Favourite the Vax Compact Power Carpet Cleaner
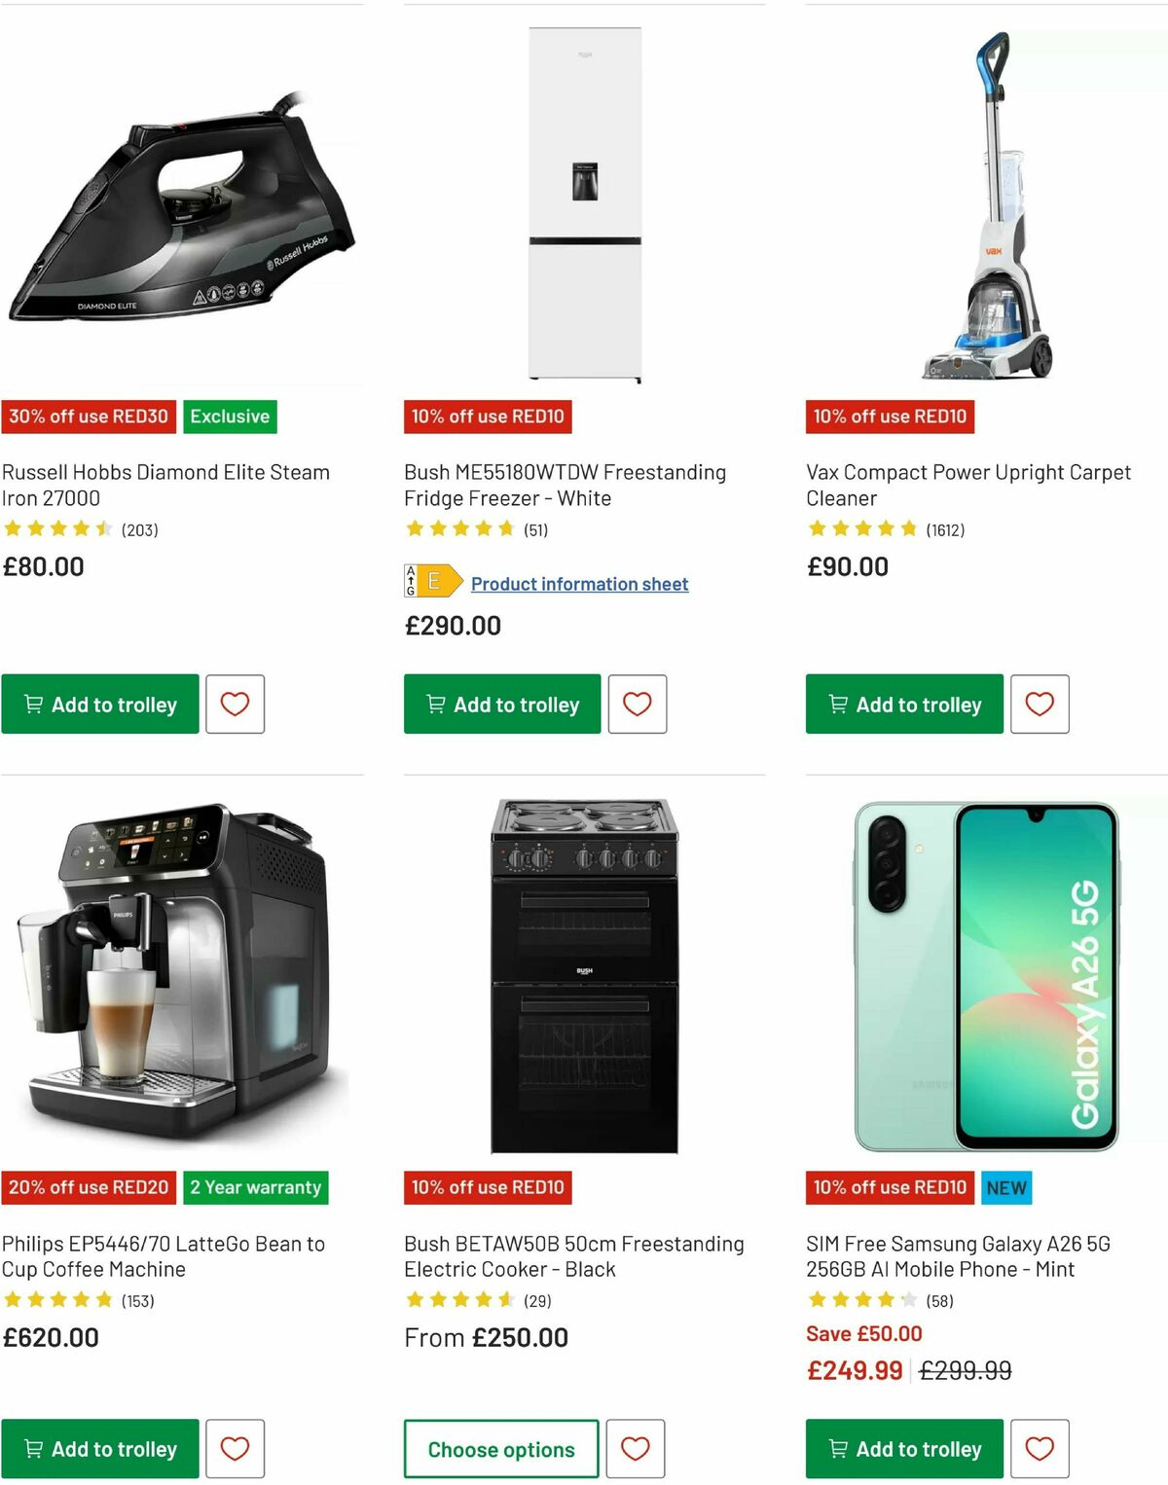Image resolution: width=1168 pixels, height=1485 pixels. click(1039, 704)
